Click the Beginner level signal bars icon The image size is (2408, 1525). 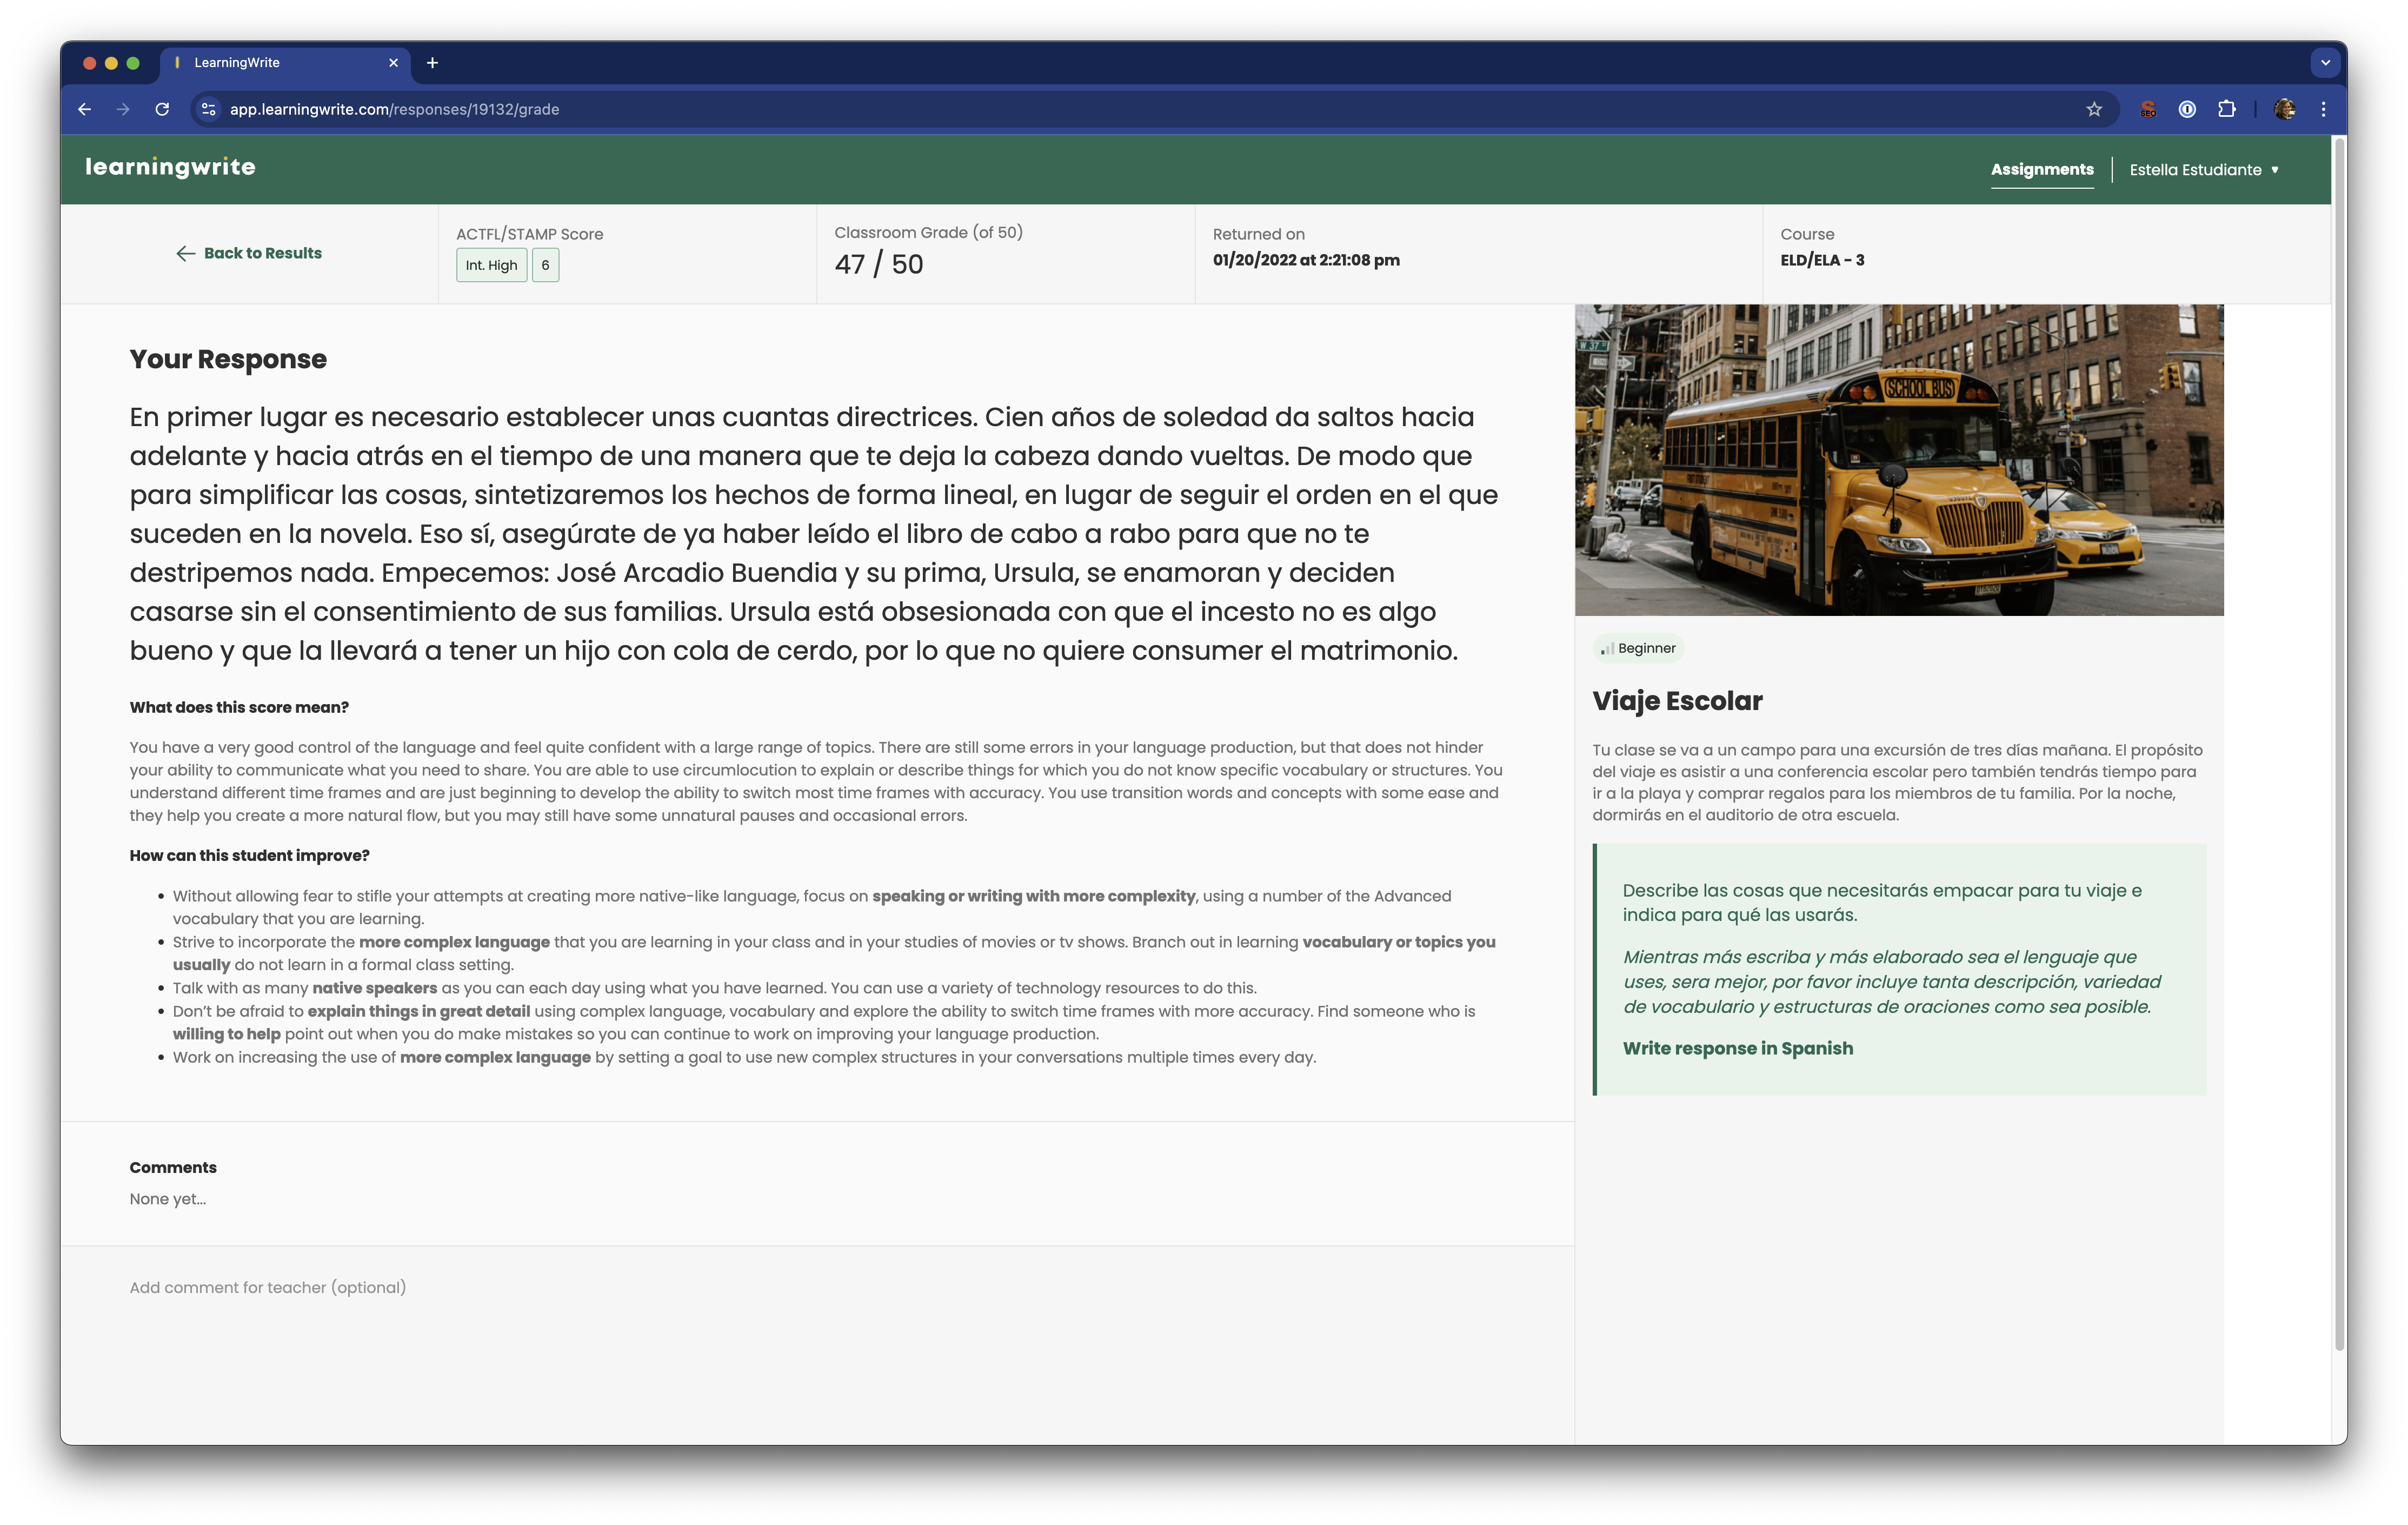1607,648
